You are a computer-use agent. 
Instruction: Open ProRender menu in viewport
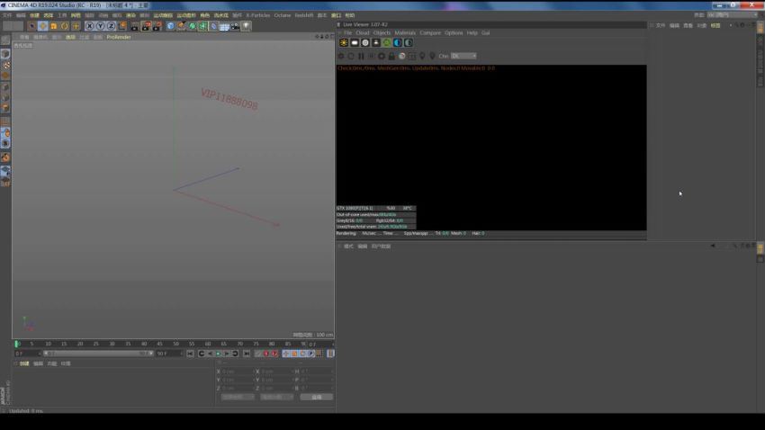coord(119,37)
